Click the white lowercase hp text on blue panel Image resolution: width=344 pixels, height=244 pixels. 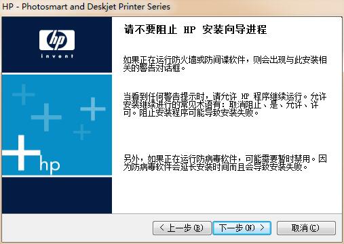(x=50, y=165)
